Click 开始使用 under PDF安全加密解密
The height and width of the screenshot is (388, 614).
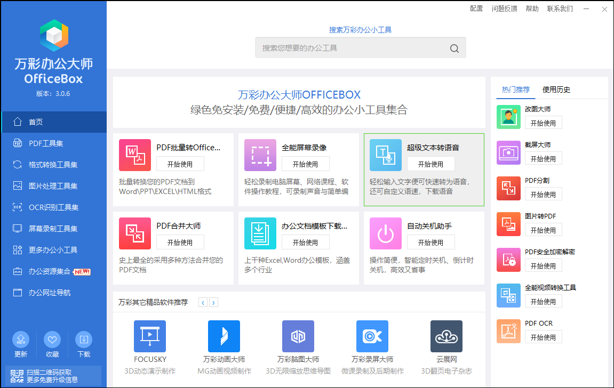point(543,266)
